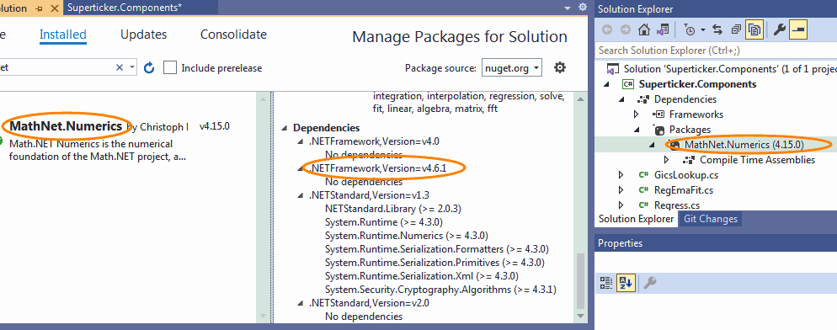Click the Search Solution Explorer field
The width and height of the screenshot is (837, 330).
[x=716, y=51]
